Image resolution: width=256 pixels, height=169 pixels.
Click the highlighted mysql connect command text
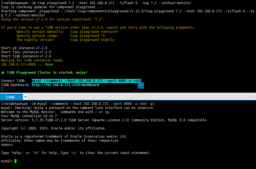[86, 81]
